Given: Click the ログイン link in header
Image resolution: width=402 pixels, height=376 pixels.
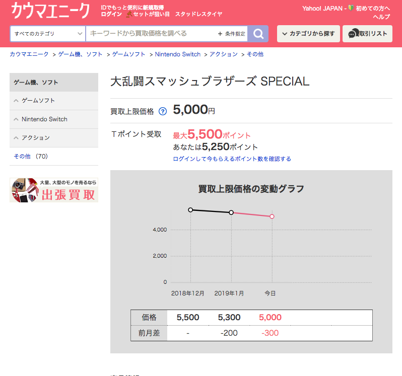Looking at the screenshot, I should (x=111, y=14).
